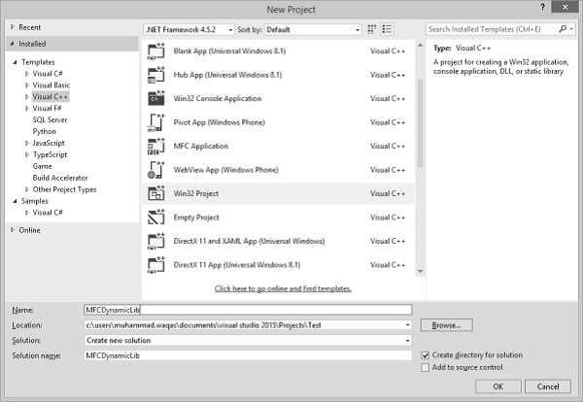The image size is (583, 402).
Task: Click 'Visual C#' under Templates
Action: pyautogui.click(x=48, y=74)
